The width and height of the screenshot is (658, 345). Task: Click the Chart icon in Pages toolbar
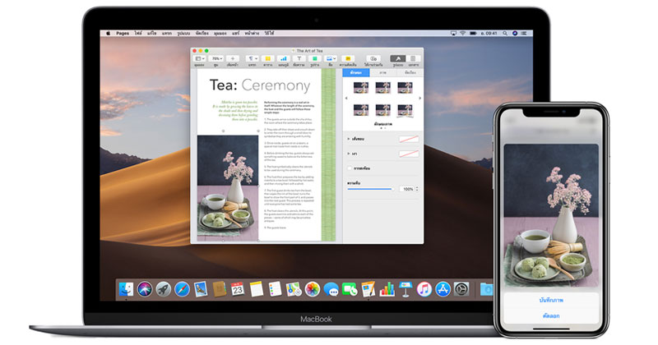284,59
